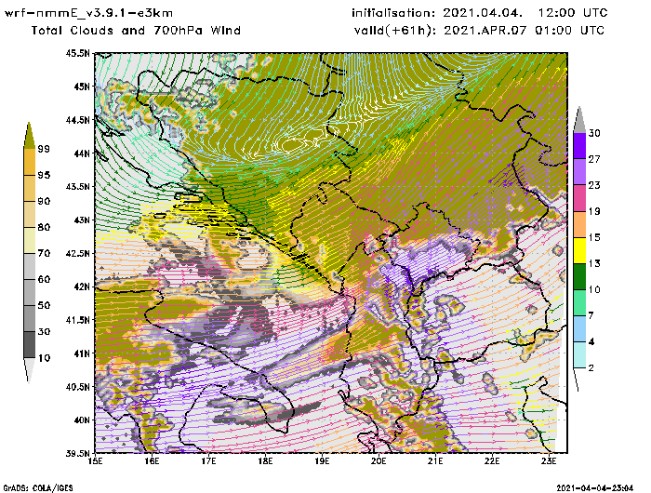This screenshot has height=493, width=651.
Task: Click the 15E longitude label
Action: tap(96, 461)
